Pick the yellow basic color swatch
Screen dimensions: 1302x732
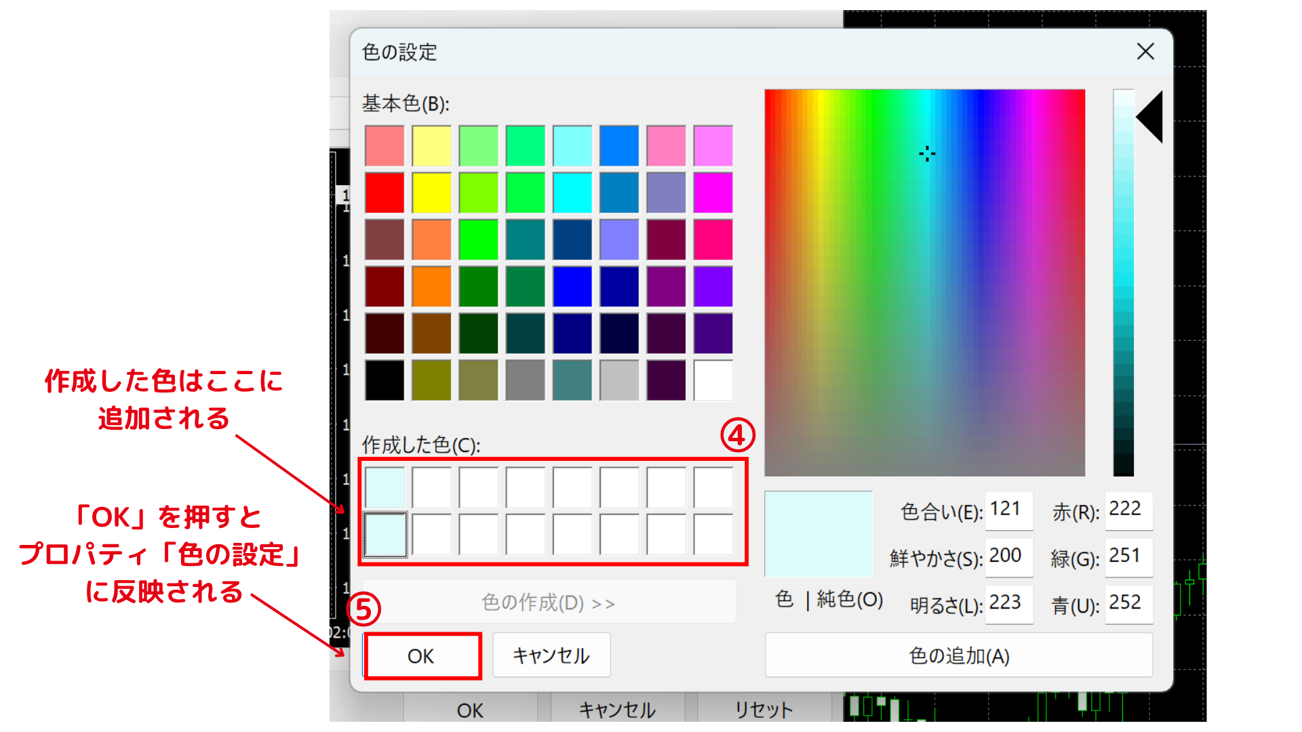431,192
